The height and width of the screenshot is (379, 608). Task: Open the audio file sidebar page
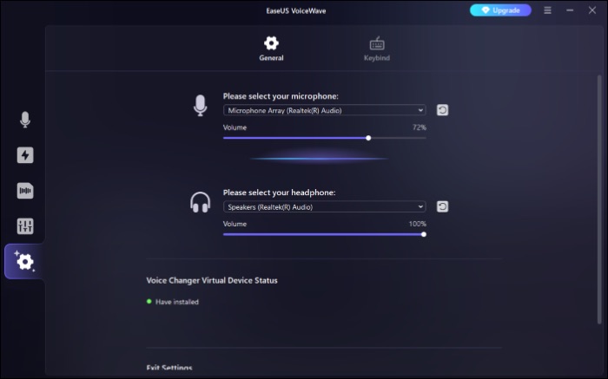[x=25, y=191]
